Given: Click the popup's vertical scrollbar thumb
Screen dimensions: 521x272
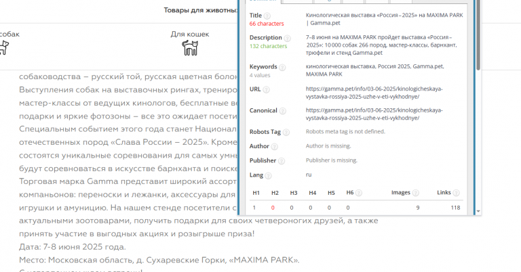Looking at the screenshot, I should click(478, 35).
